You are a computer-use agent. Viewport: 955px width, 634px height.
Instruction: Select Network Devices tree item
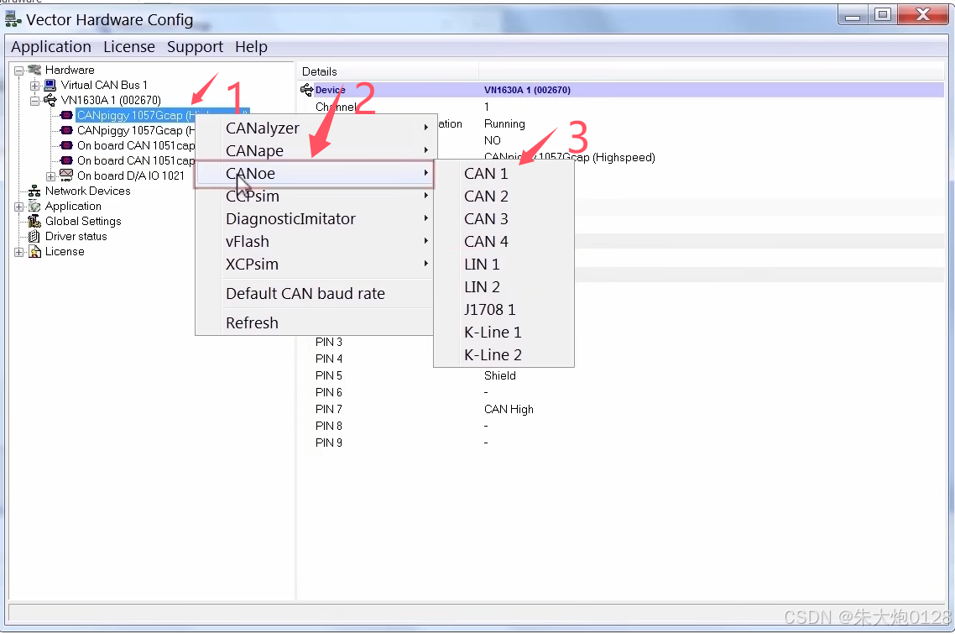(x=88, y=191)
